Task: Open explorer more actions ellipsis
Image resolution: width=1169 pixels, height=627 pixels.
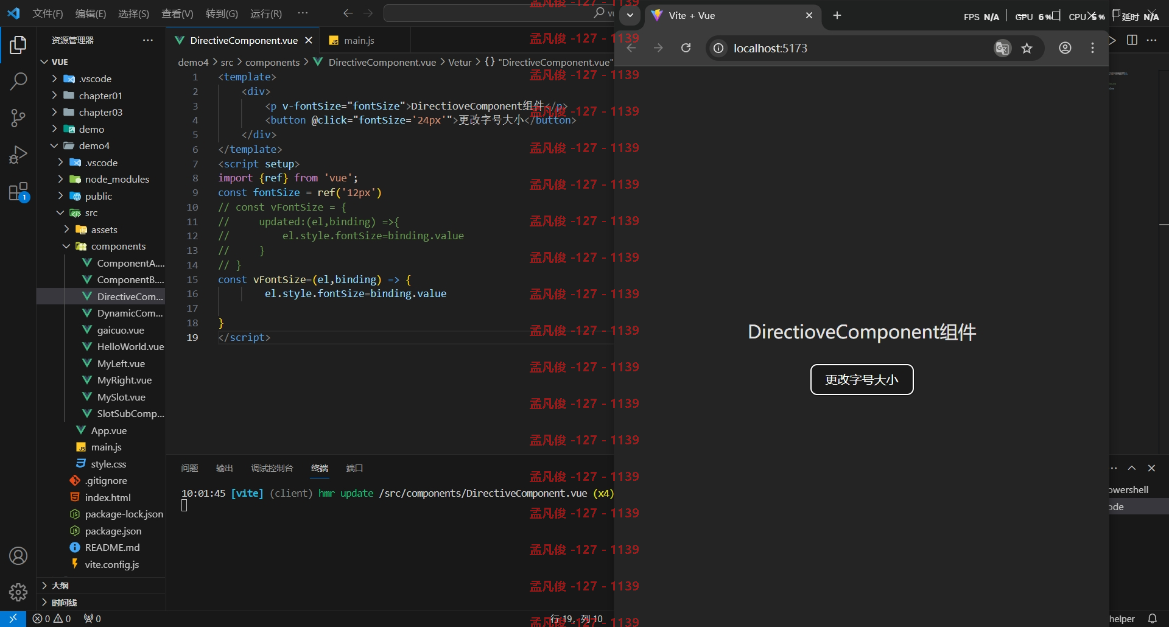Action: tap(148, 40)
